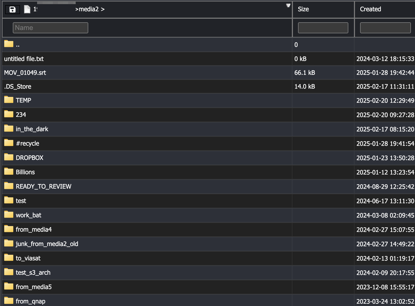Open the DROPBOX folder icon

tap(9, 157)
